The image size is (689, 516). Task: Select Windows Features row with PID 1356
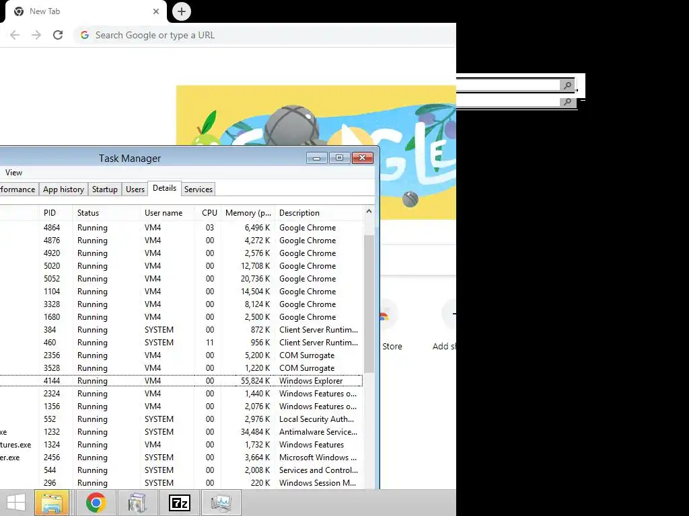click(182, 406)
